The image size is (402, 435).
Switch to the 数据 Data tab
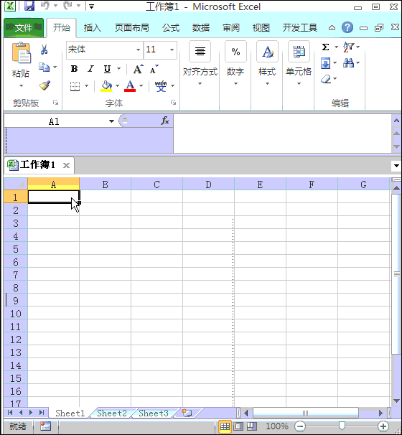[x=201, y=28]
